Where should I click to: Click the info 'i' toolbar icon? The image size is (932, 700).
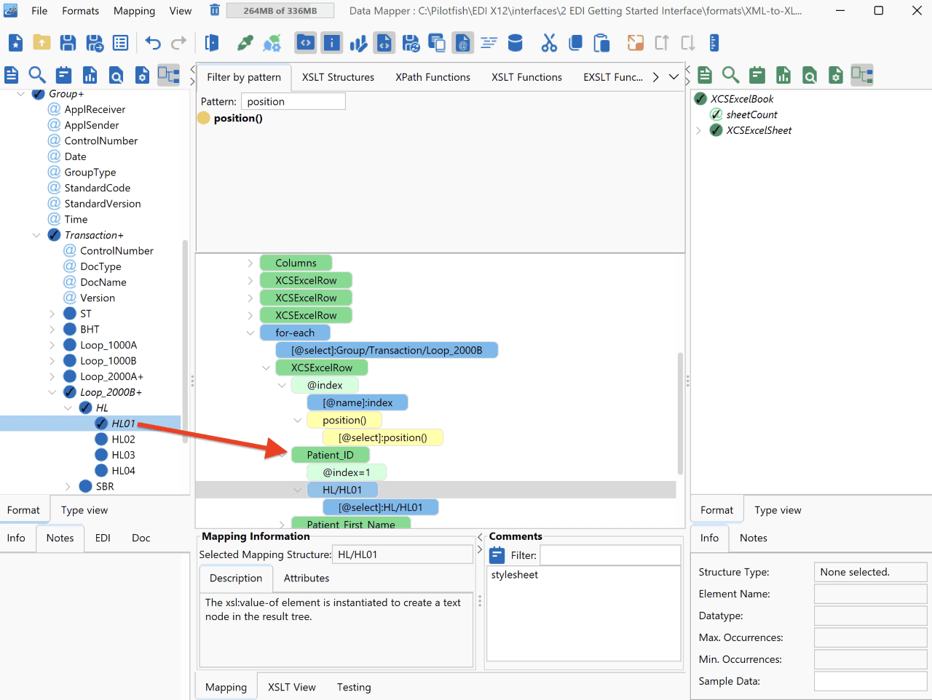coord(332,43)
